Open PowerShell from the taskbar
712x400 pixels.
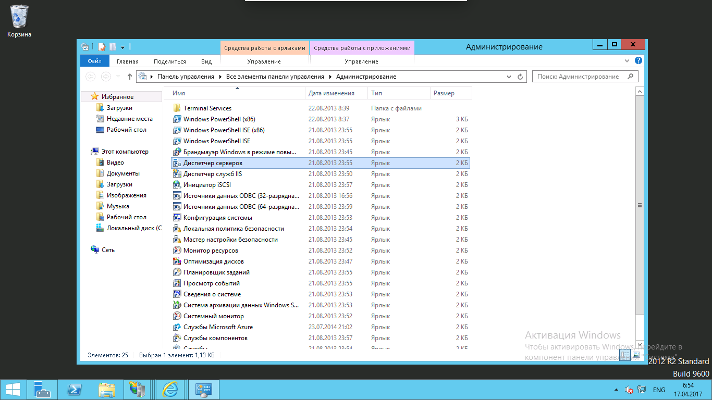click(x=75, y=389)
